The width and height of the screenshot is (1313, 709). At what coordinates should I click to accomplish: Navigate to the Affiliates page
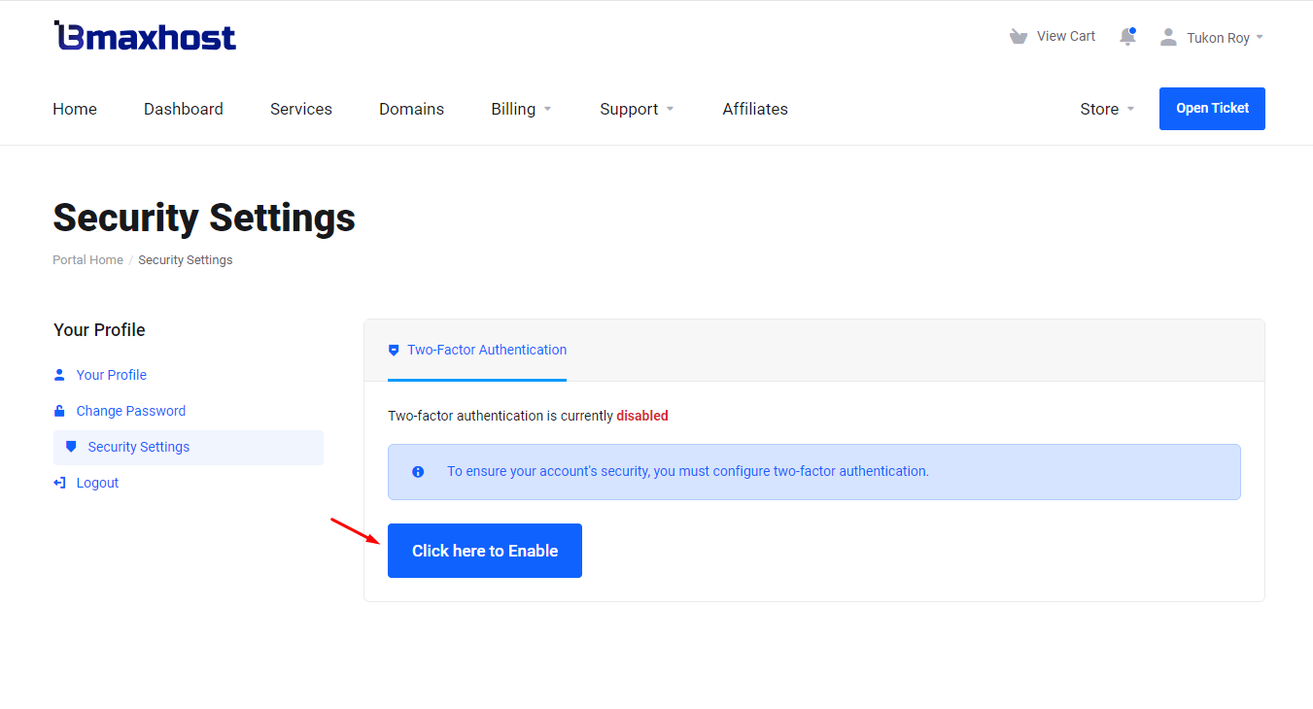tap(755, 109)
